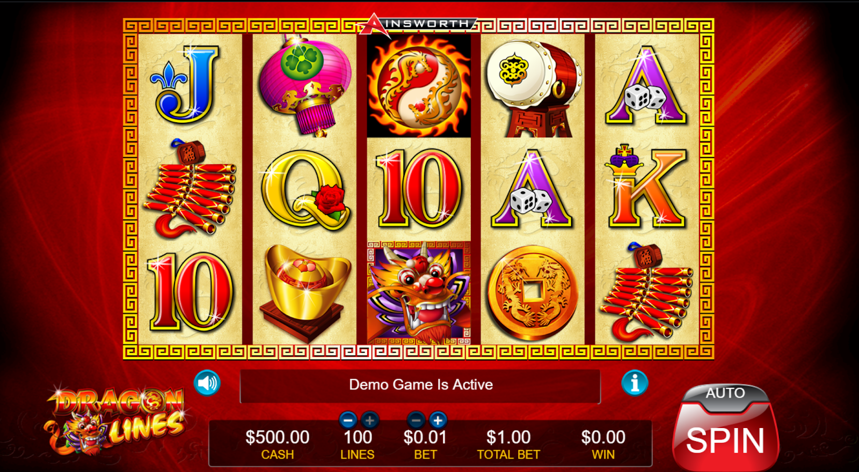Select the gold coin symbol
This screenshot has height=472, width=859.
click(x=533, y=293)
